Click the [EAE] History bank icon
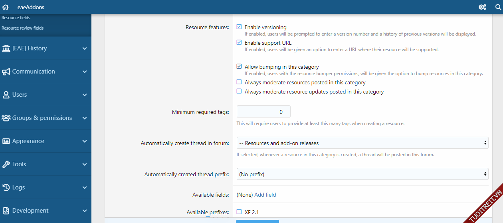The width and height of the screenshot is (503, 223). coord(6,48)
